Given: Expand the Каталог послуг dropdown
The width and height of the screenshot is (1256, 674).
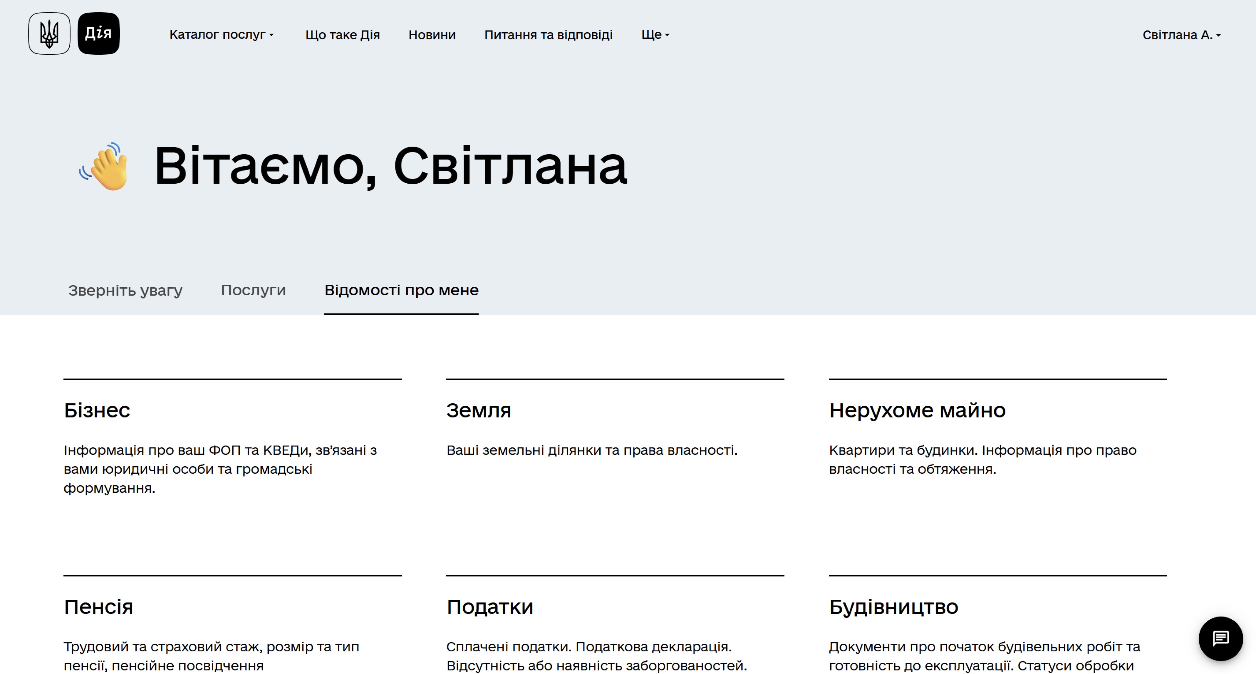Looking at the screenshot, I should [221, 35].
